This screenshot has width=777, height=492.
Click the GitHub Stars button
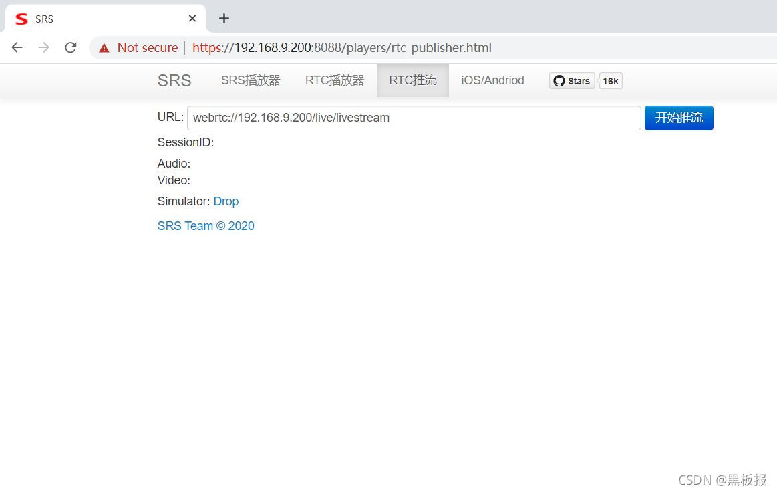572,81
